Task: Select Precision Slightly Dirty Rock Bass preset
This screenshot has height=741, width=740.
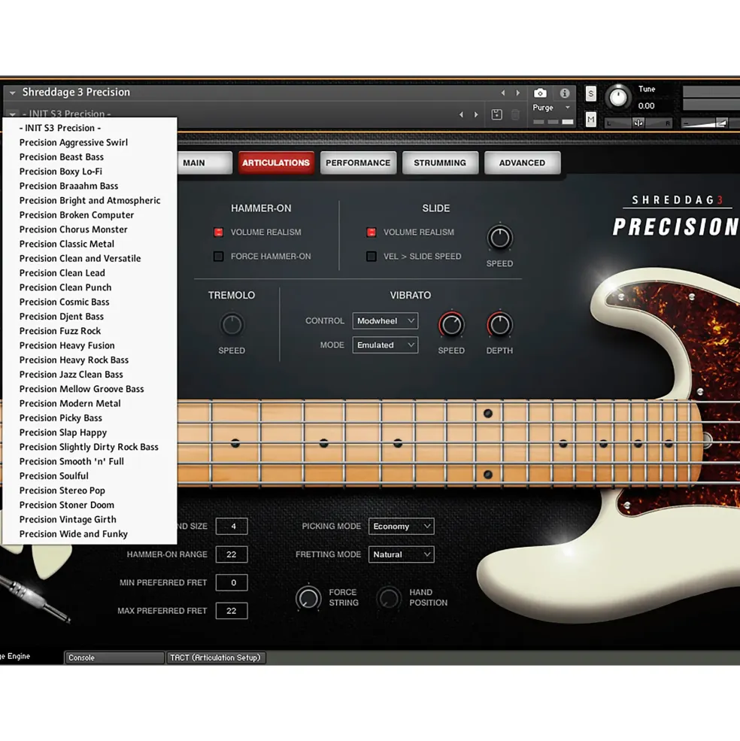Action: pyautogui.click(x=89, y=447)
